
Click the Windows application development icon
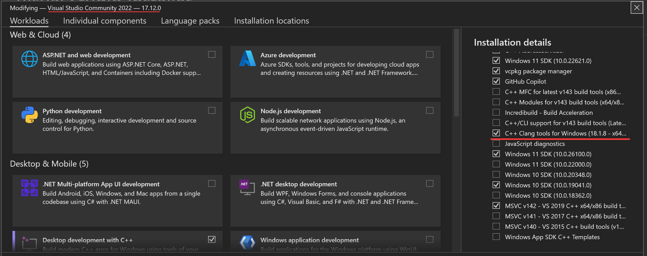tap(247, 243)
